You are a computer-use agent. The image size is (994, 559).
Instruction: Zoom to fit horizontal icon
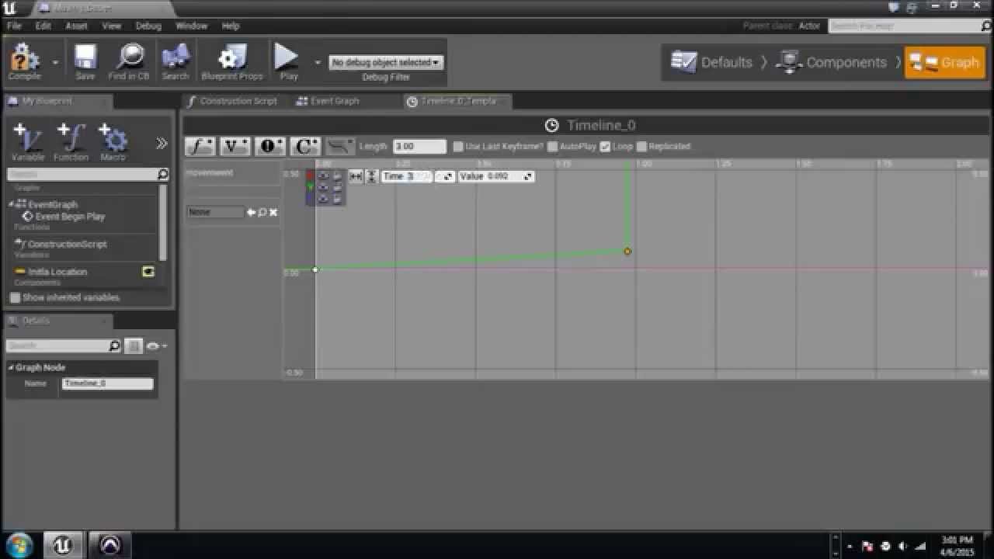pos(356,176)
